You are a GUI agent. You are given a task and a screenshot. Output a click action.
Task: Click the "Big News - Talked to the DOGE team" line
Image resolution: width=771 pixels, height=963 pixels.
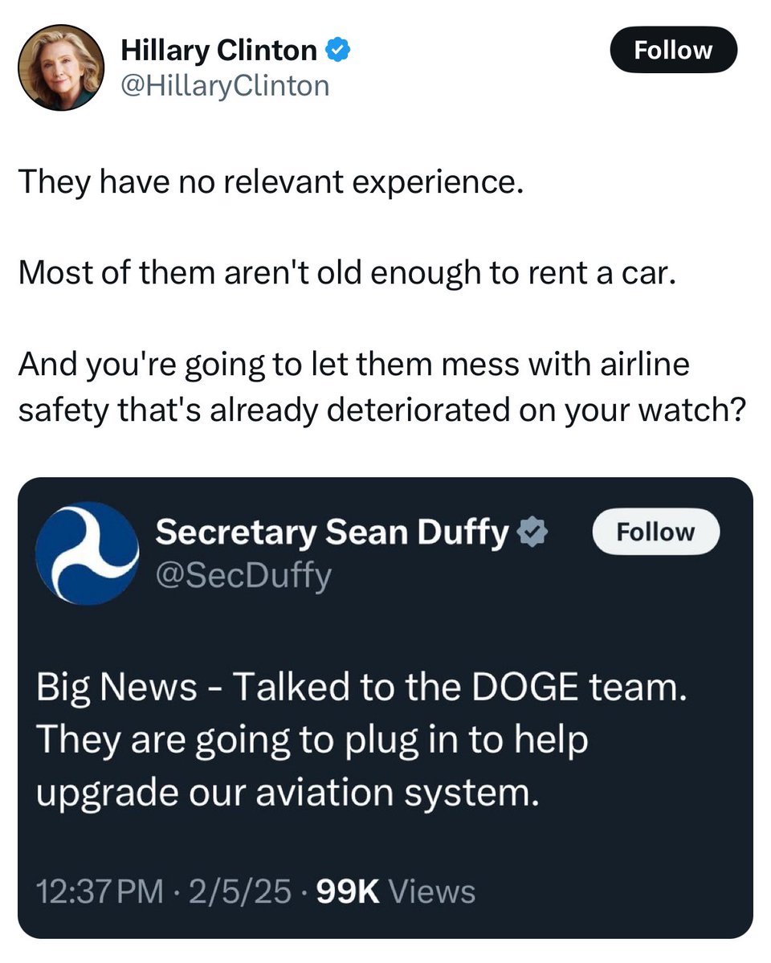tap(362, 688)
